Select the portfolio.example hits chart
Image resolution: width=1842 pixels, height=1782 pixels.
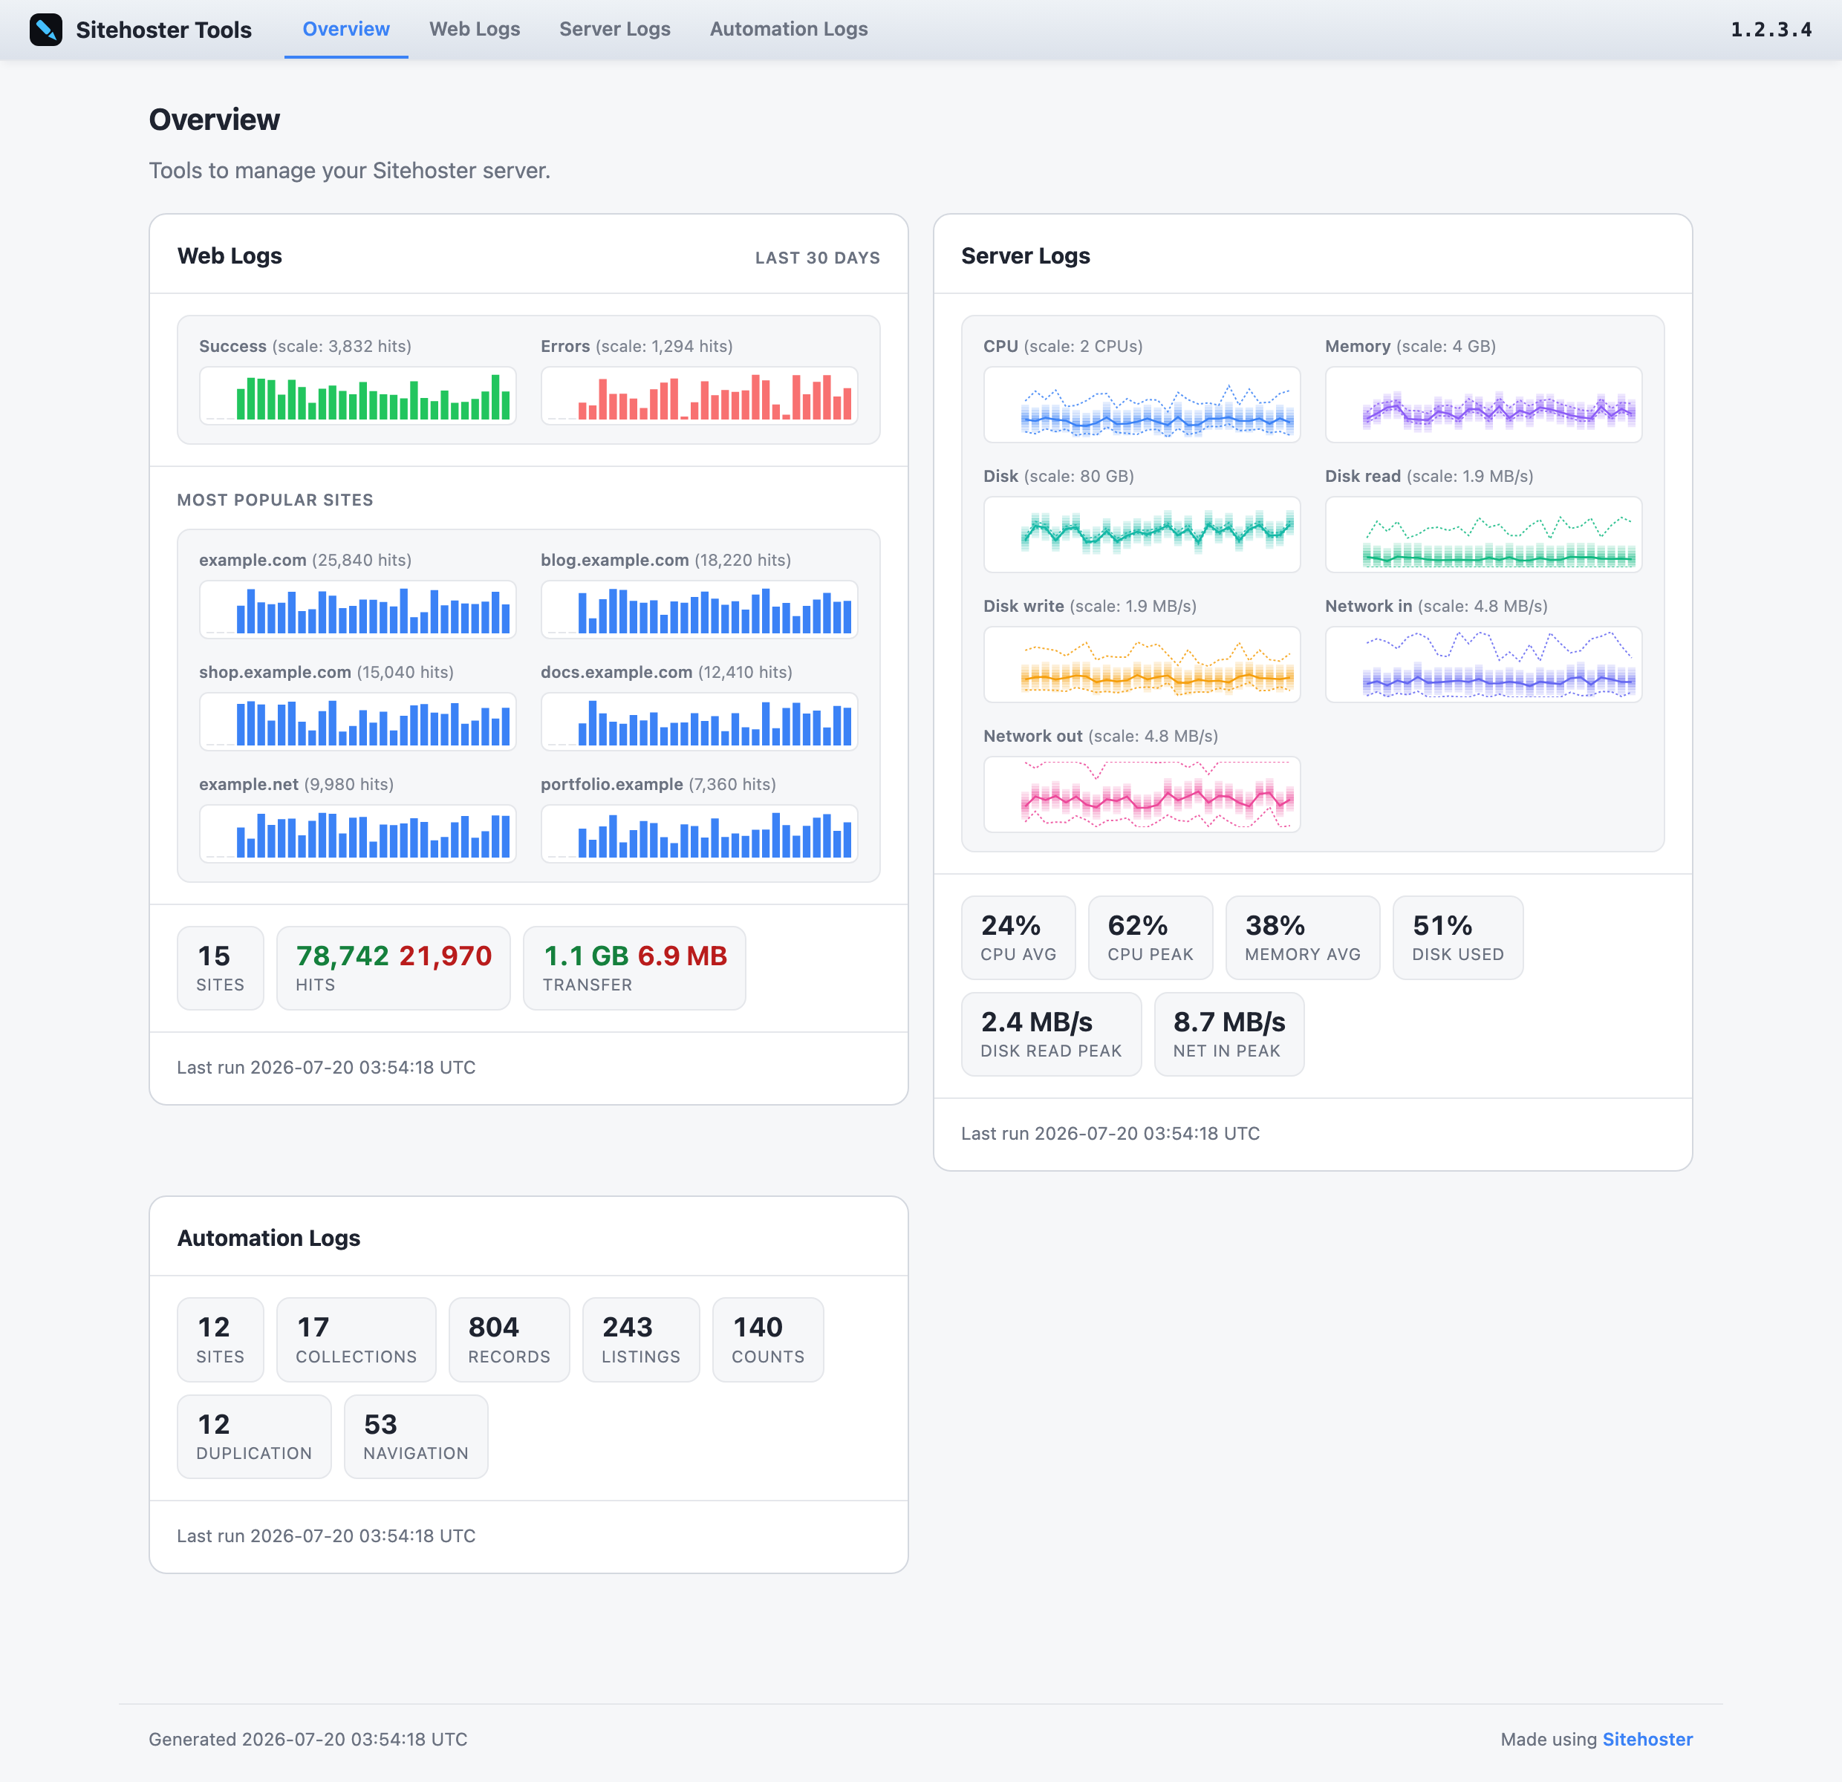tap(699, 833)
